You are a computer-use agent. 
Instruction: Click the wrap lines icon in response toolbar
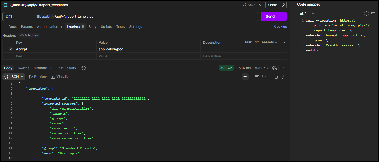click(245, 77)
